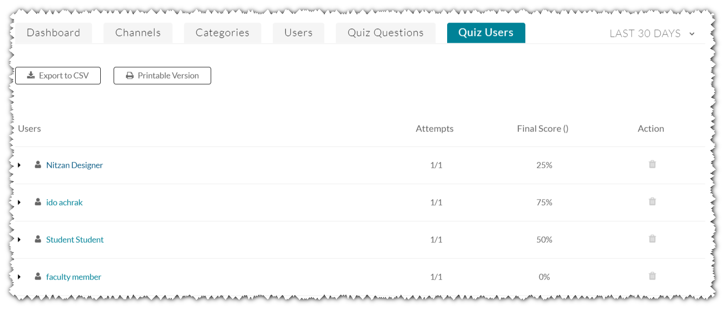Click the 0% final score value
Viewport: 725px width, 309px height.
[x=544, y=277]
